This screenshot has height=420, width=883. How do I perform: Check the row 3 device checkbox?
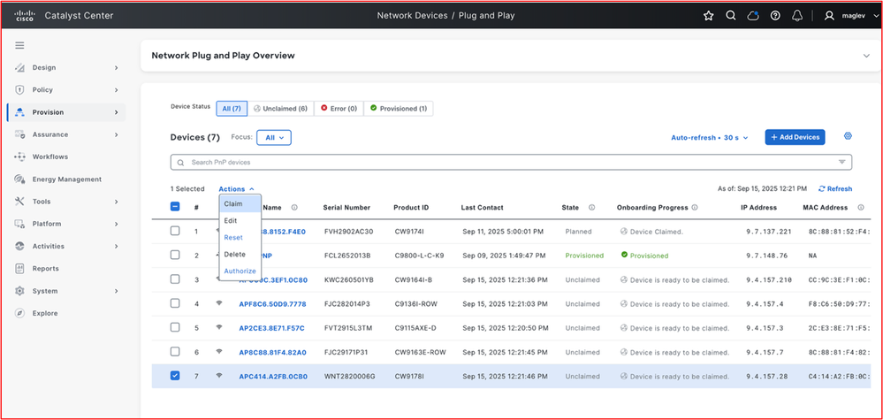pyautogui.click(x=175, y=279)
